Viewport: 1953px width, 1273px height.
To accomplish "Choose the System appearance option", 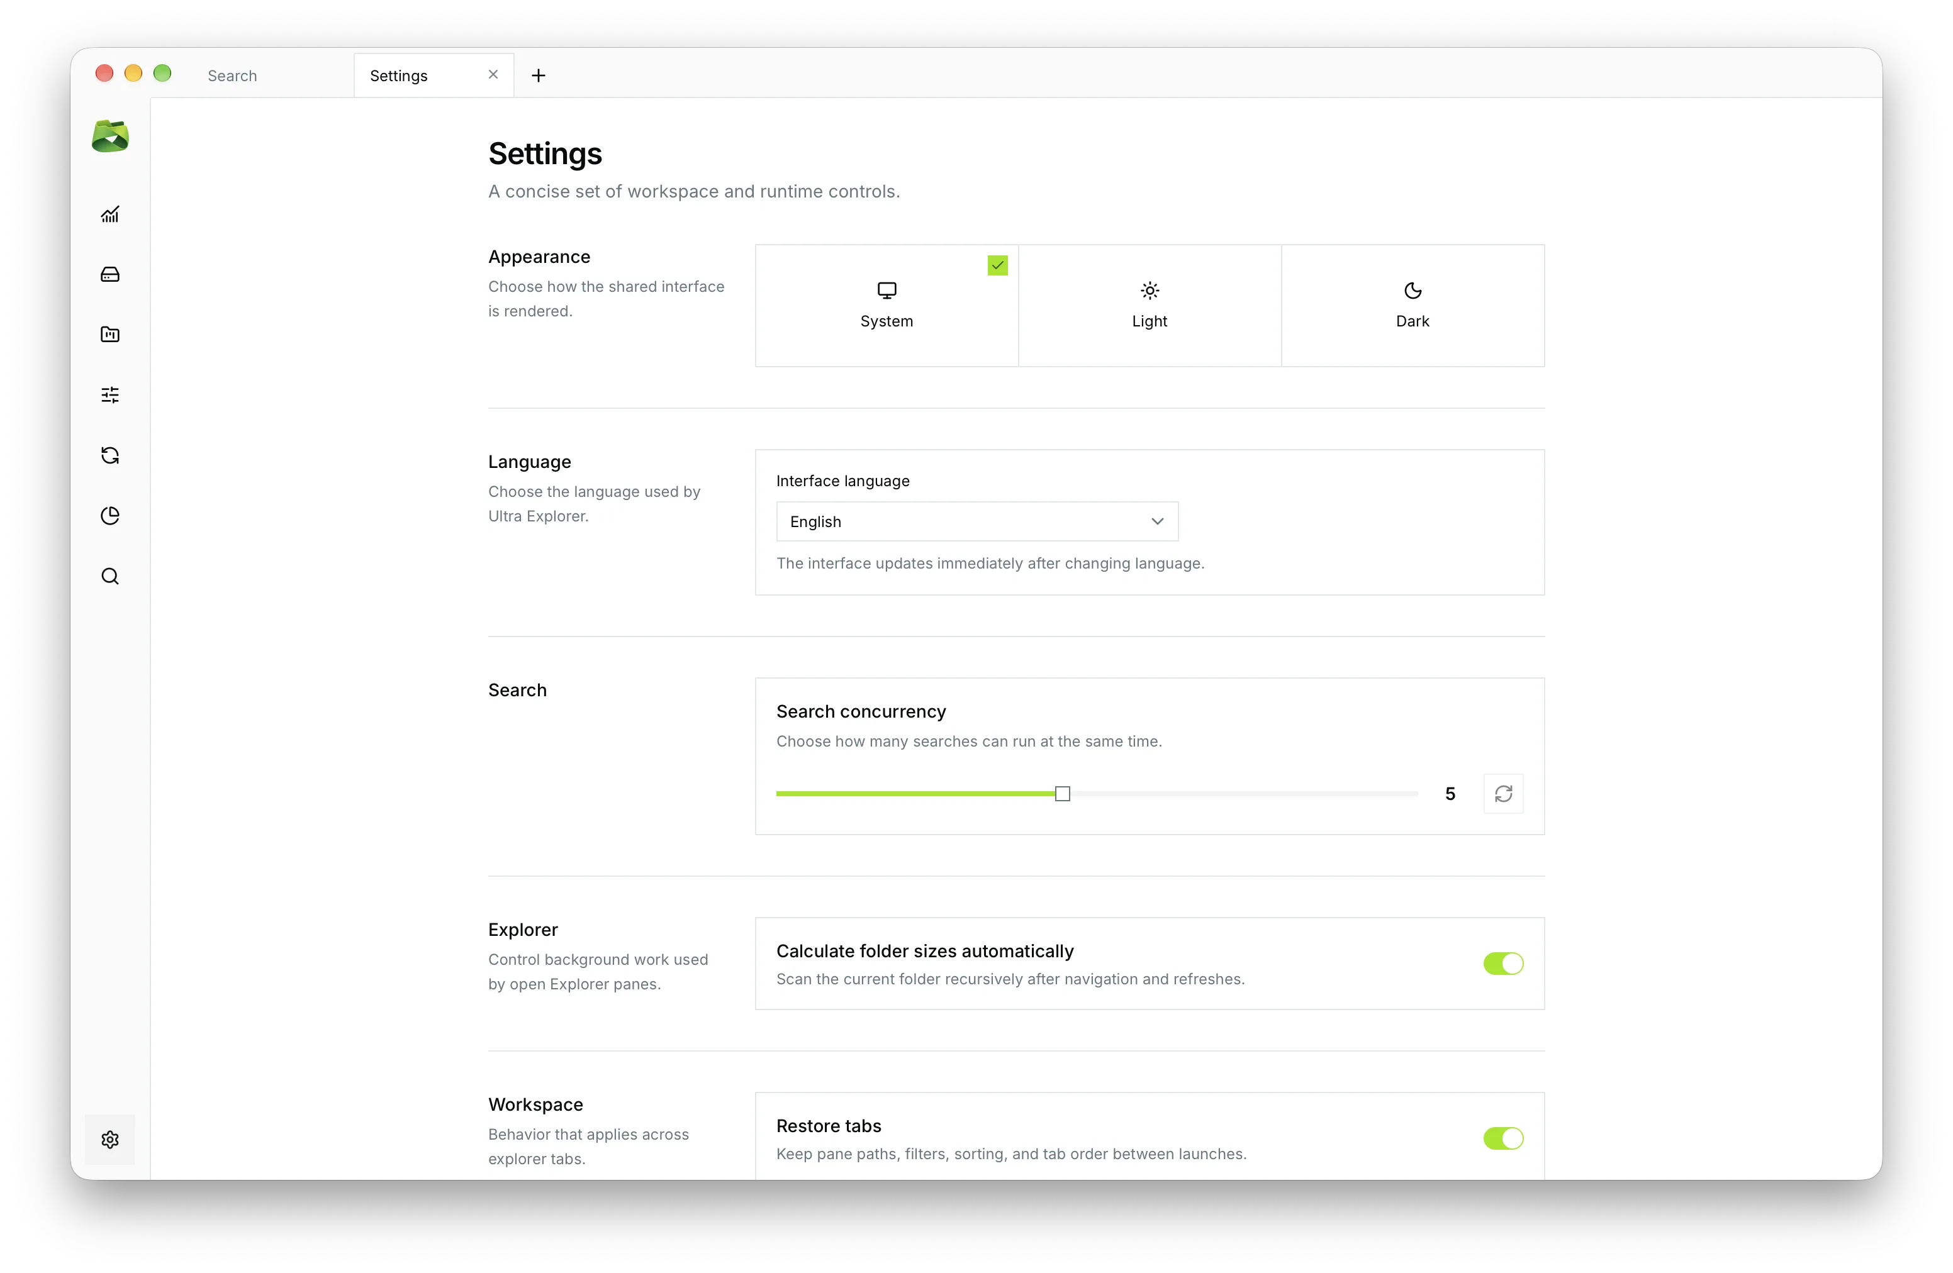I will 887,305.
